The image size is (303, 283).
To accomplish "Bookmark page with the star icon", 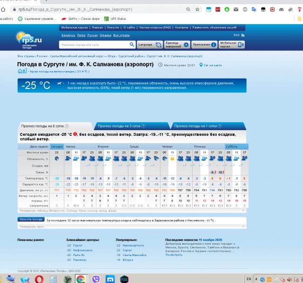I will [197, 9].
